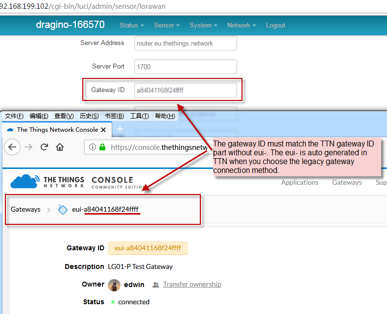Click the green padlock secure icon
Screen dimensions: 387x314
pyautogui.click(x=102, y=147)
